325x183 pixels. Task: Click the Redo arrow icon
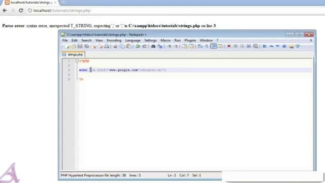[144, 46]
